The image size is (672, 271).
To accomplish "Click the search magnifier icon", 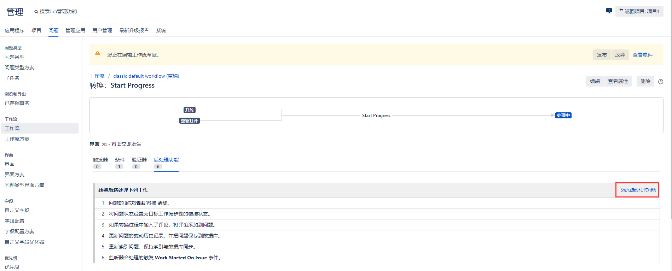I will pyautogui.click(x=36, y=12).
